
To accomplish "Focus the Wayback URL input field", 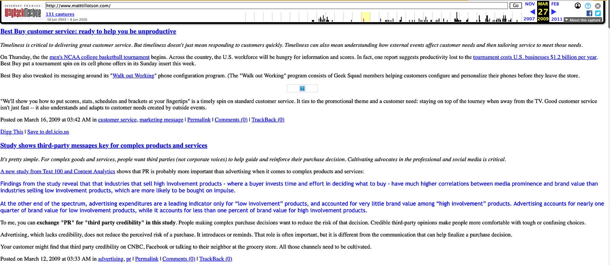I will click(276, 6).
